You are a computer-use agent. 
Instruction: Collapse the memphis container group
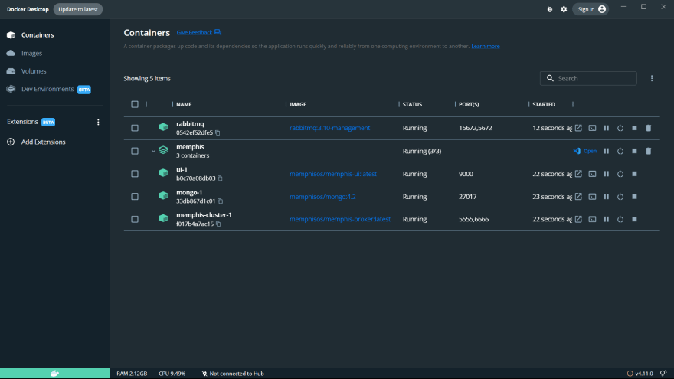[153, 151]
